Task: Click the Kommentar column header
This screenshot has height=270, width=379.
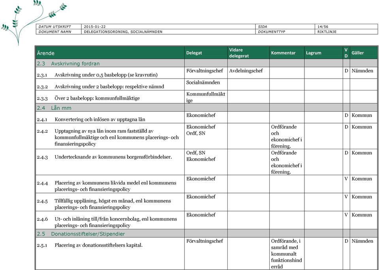Action: (283, 52)
